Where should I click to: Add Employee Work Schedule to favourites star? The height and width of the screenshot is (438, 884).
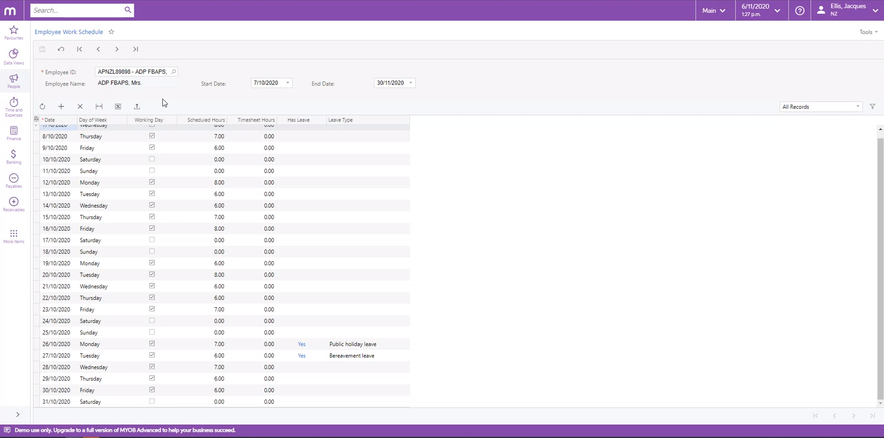pyautogui.click(x=111, y=32)
